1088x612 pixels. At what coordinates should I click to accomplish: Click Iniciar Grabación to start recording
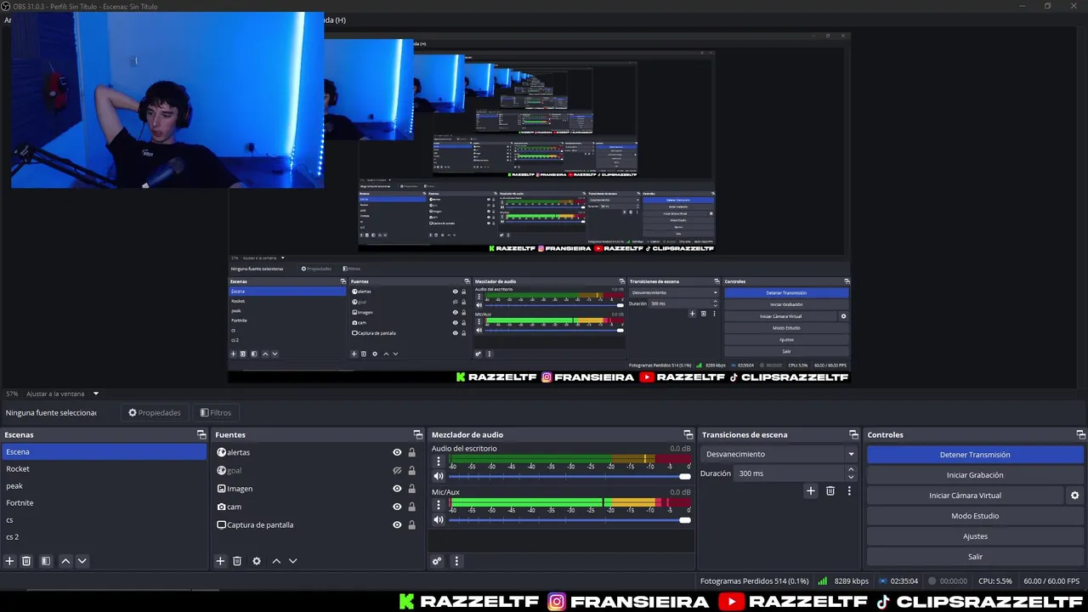[x=975, y=475]
